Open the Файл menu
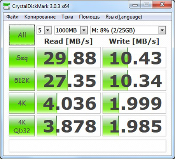The width and height of the screenshot is (175, 159). [x=12, y=17]
